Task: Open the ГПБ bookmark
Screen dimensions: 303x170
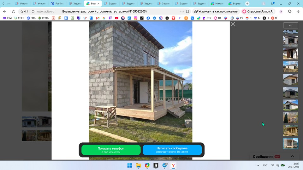Action: 31,18
